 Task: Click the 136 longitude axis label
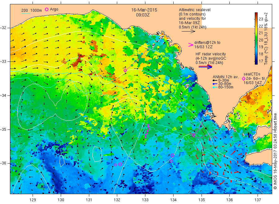[x=229, y=200]
